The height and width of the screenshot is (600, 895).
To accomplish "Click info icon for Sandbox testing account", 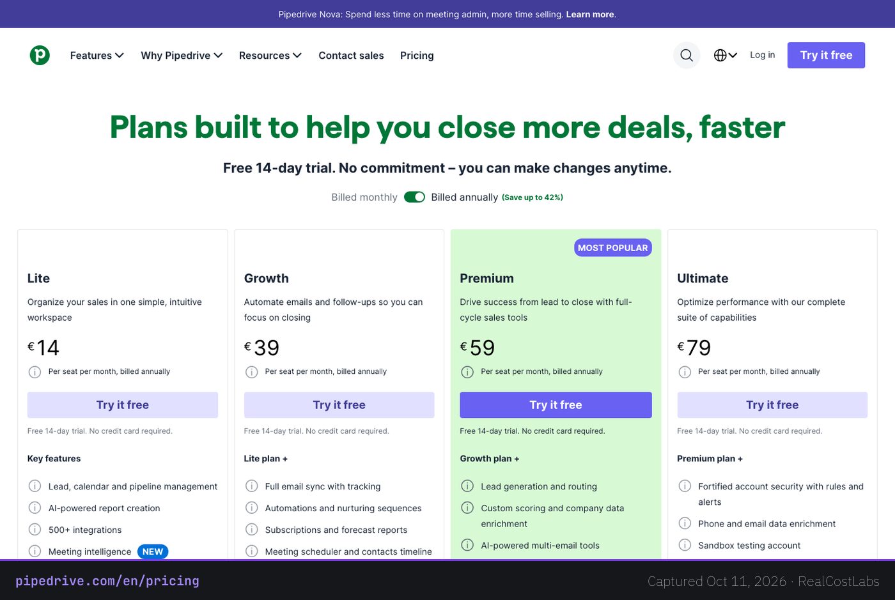I will pos(685,545).
